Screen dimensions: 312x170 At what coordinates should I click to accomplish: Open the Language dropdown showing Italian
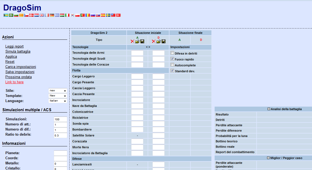pyautogui.click(x=58, y=101)
